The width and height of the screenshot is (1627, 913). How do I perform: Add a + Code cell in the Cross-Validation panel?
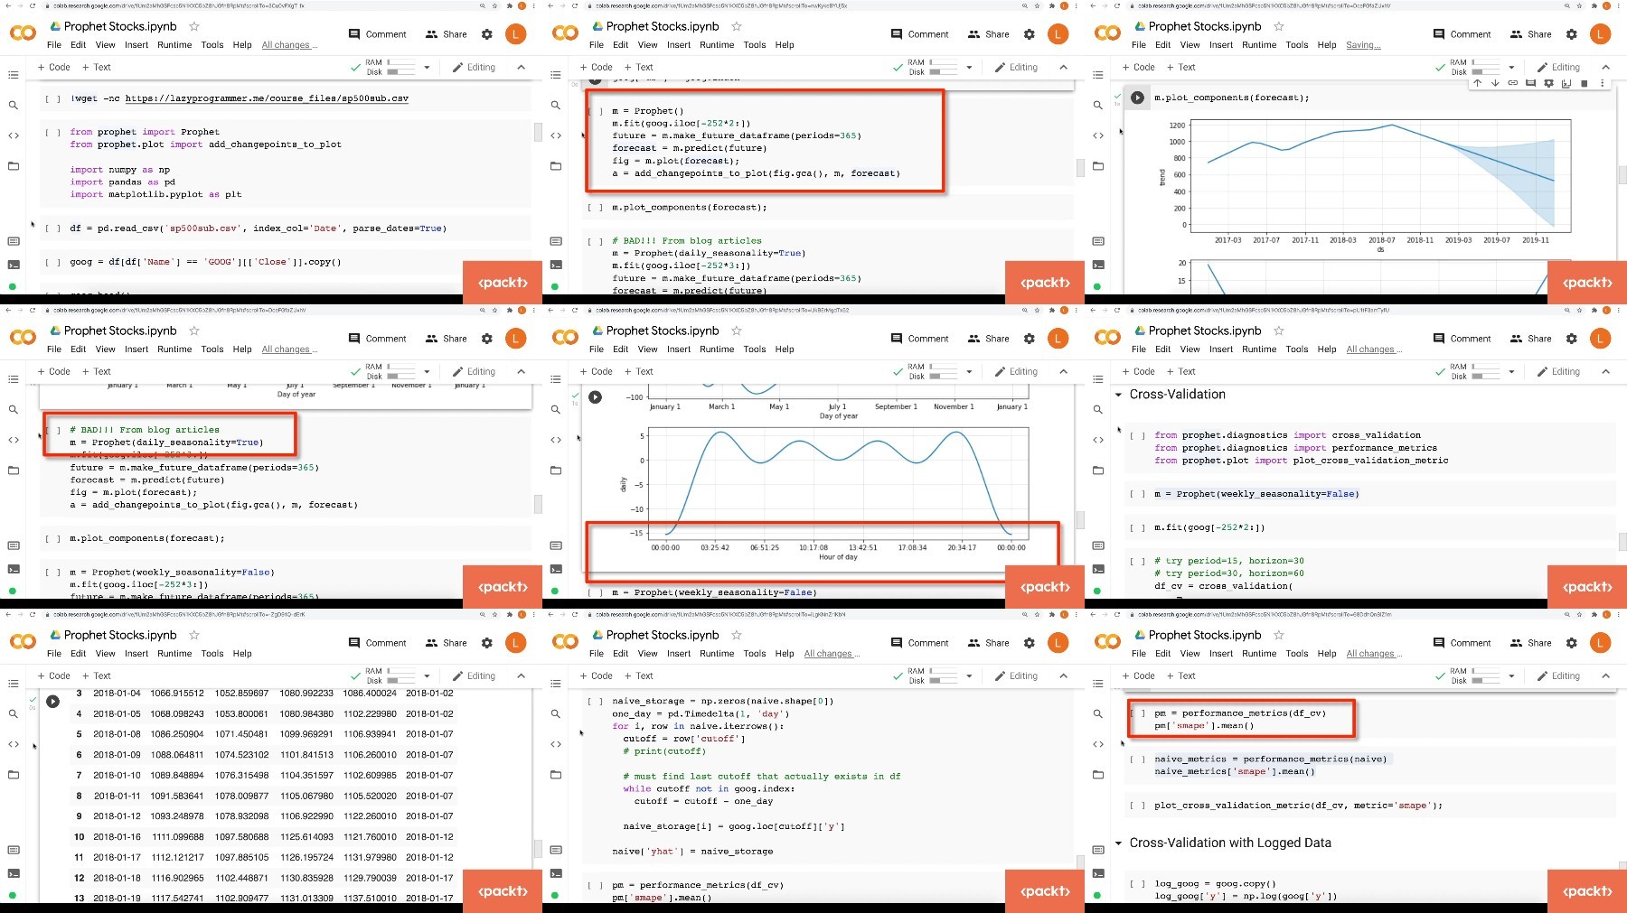coord(1139,371)
